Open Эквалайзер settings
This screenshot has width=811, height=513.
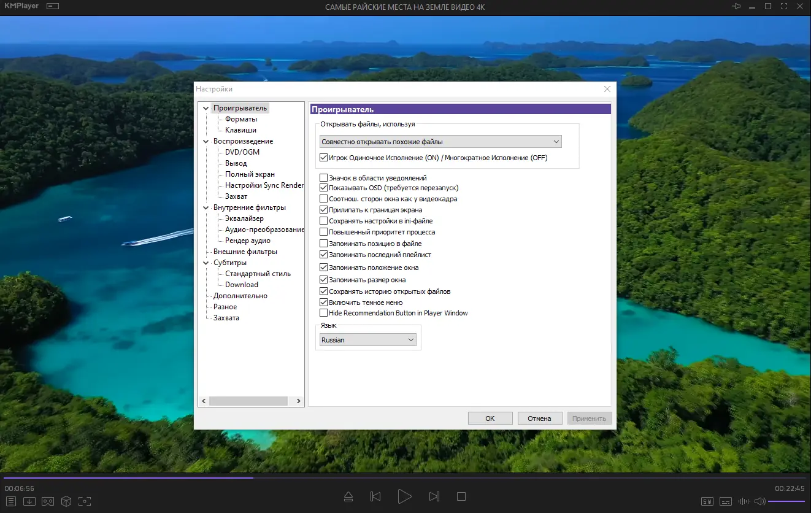click(x=244, y=218)
